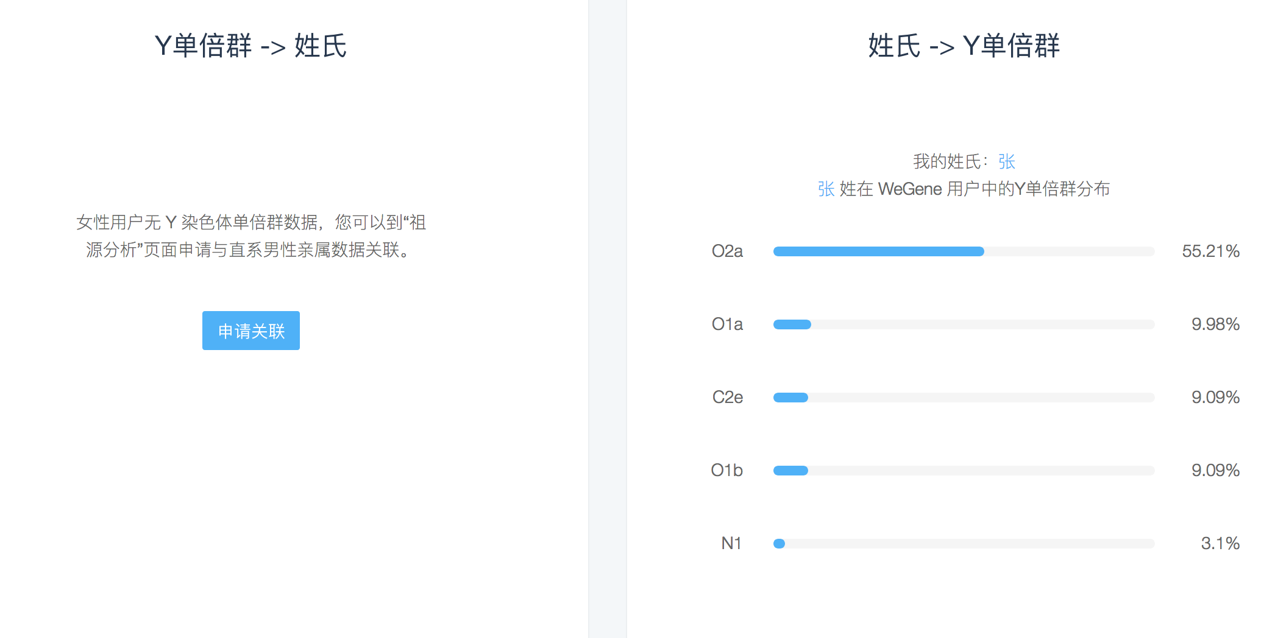Click the Y单倍群 -> 姓氏 heading
Viewport: 1275px width, 638px height.
250,46
